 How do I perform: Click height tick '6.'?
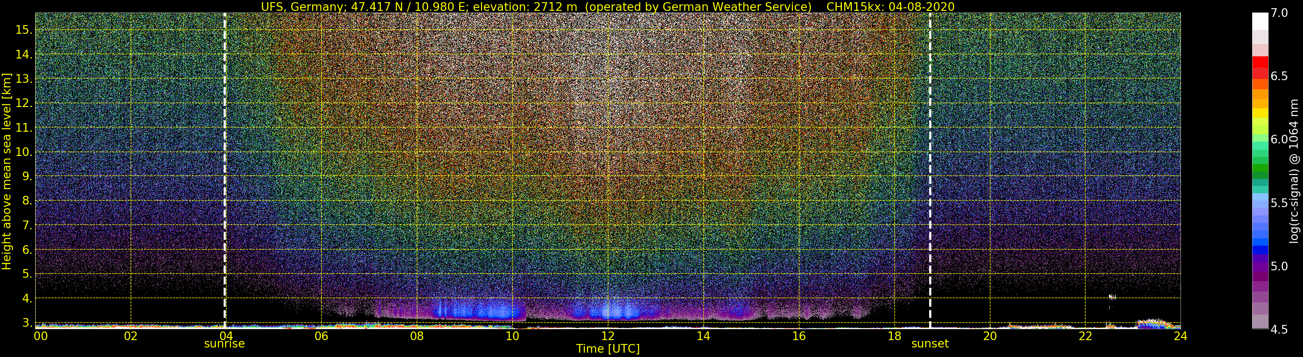27,250
